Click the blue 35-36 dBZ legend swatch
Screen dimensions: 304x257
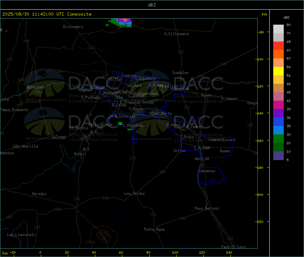pos(278,122)
